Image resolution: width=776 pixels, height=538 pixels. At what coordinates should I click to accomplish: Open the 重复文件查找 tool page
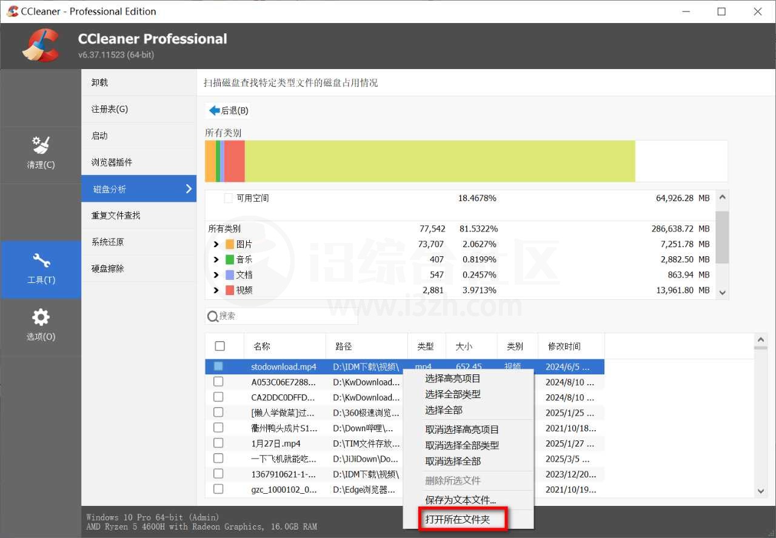coord(139,215)
